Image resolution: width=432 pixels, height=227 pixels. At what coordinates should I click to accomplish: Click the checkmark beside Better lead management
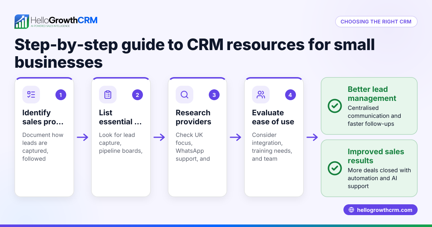(335, 106)
